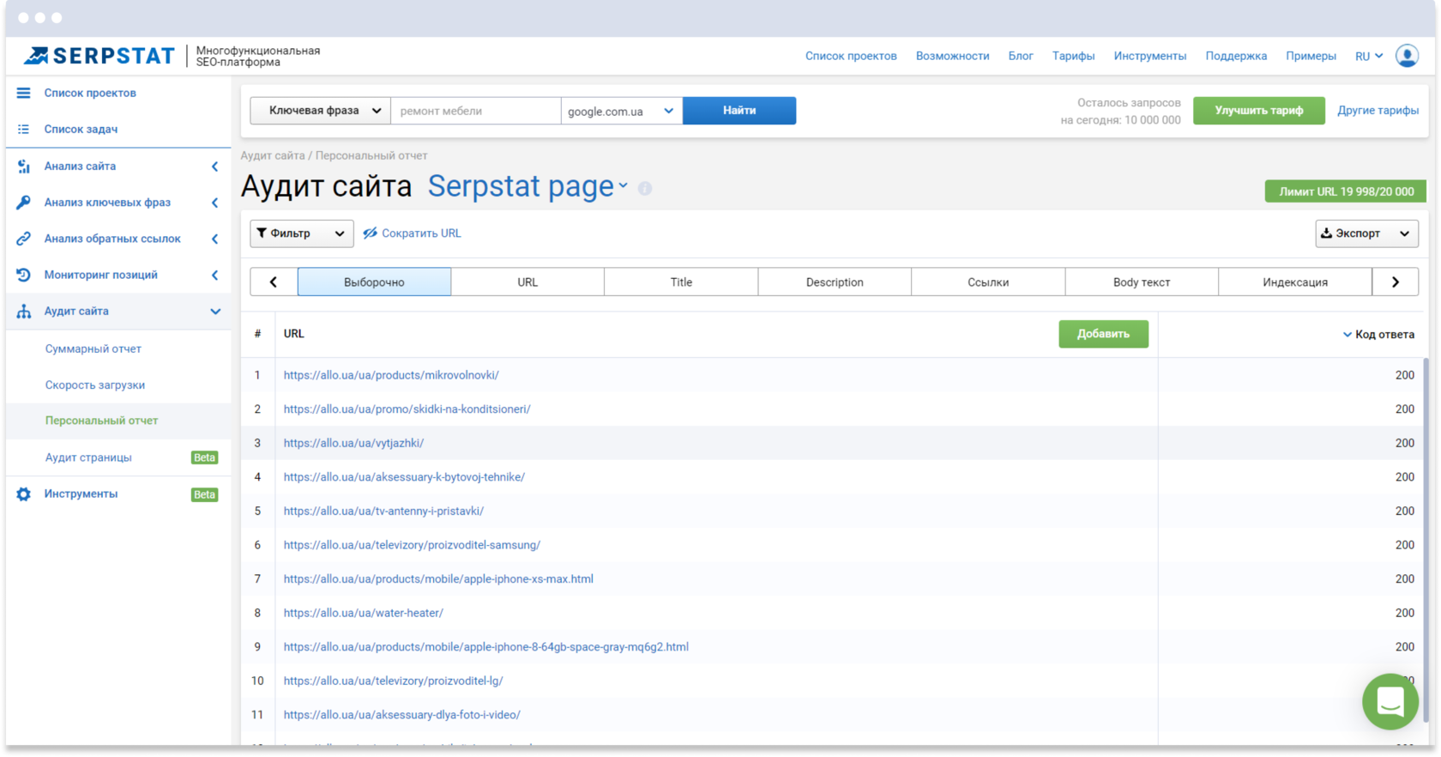This screenshot has width=1441, height=757.
Task: Show next tabs with right arrow
Action: click(x=1396, y=282)
